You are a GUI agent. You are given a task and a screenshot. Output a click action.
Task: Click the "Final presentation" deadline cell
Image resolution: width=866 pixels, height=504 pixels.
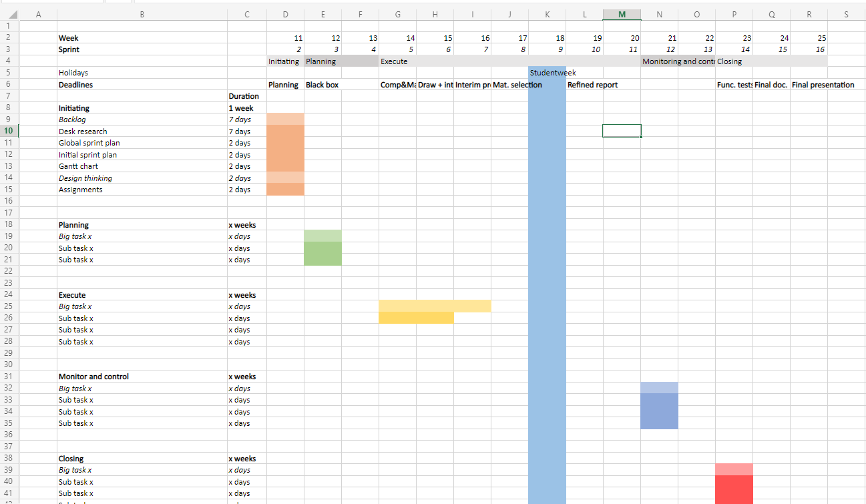(x=823, y=85)
